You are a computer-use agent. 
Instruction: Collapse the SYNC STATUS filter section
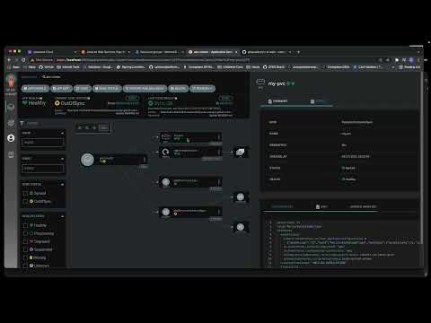[x=62, y=185]
